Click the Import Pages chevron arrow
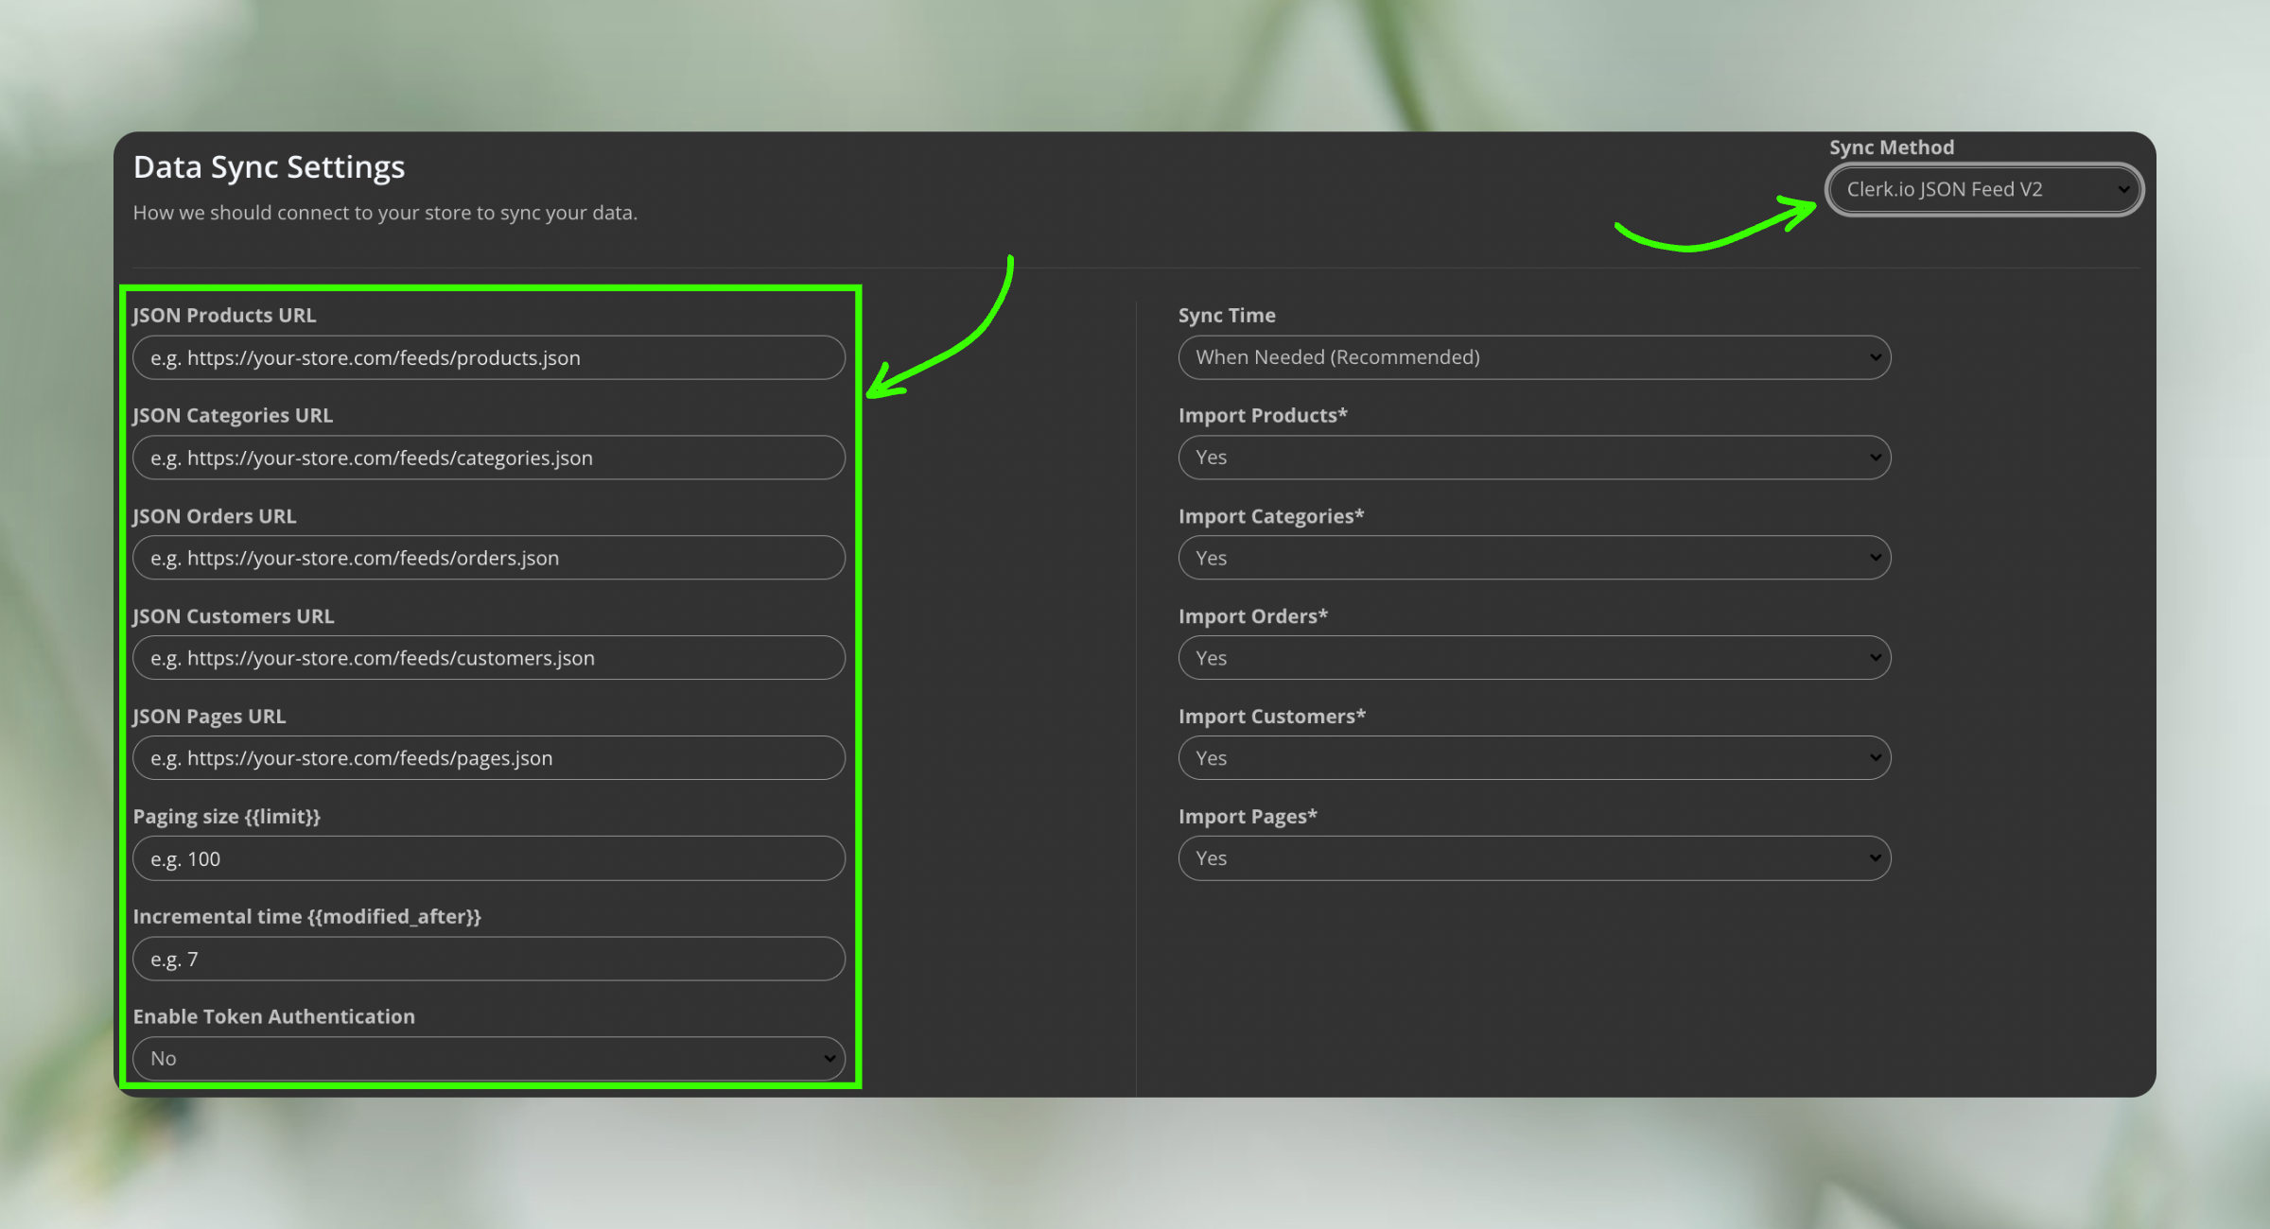Image resolution: width=2270 pixels, height=1229 pixels. coord(1875,859)
